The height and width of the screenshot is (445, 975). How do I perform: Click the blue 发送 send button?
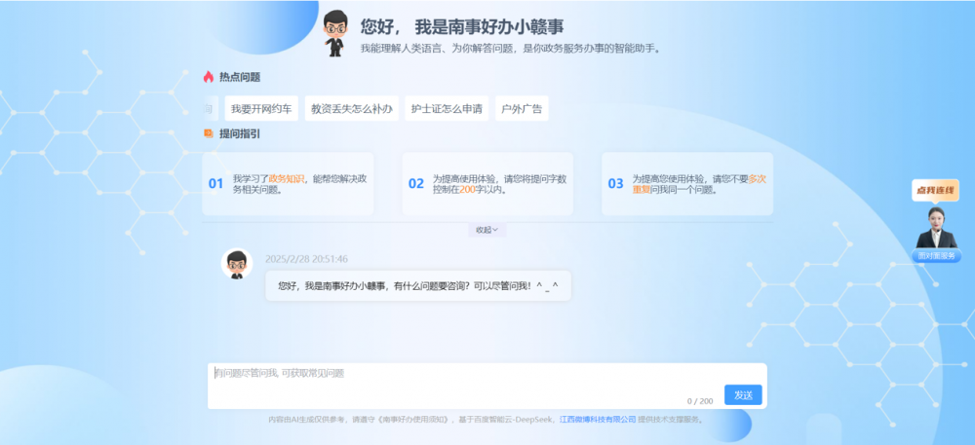pyautogui.click(x=743, y=394)
